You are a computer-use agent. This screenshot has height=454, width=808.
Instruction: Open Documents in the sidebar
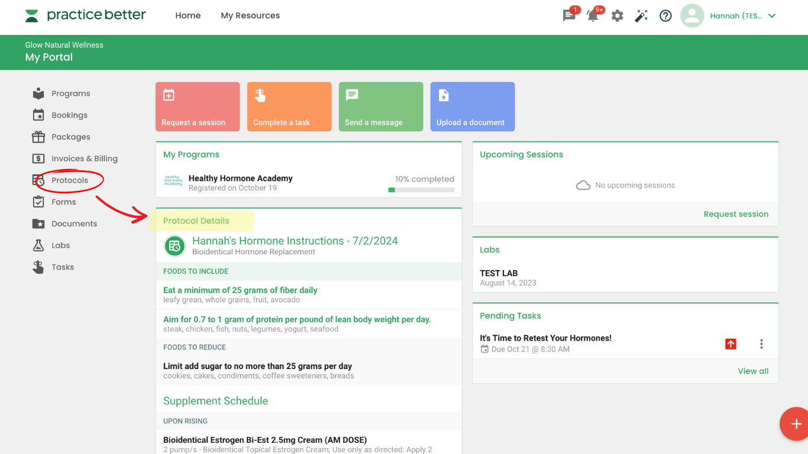tap(75, 223)
